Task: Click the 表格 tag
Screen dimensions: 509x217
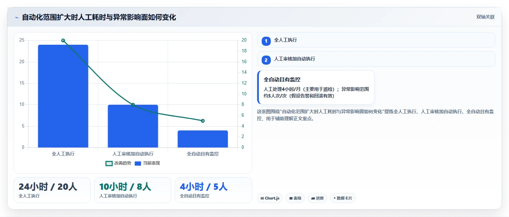Action: click(295, 198)
